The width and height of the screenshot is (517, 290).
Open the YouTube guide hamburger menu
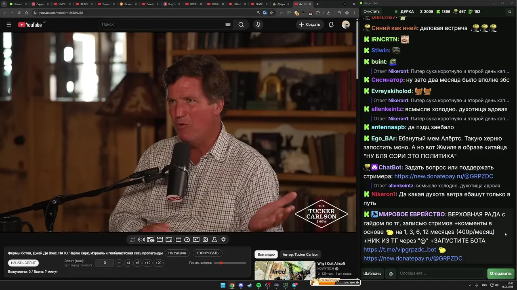(x=9, y=25)
